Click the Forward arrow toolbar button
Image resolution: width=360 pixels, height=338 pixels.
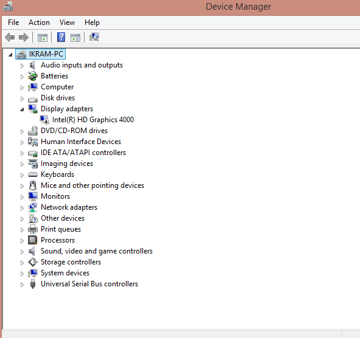coord(24,37)
